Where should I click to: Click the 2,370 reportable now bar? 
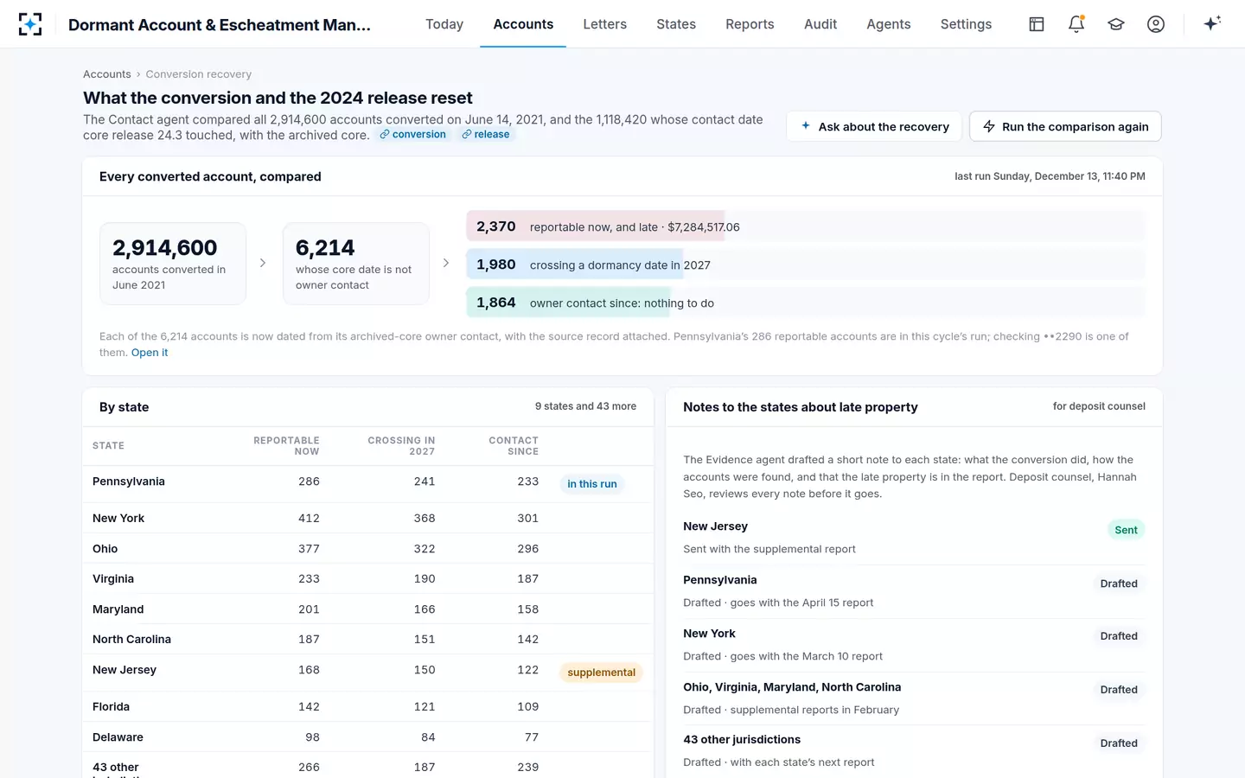click(806, 226)
